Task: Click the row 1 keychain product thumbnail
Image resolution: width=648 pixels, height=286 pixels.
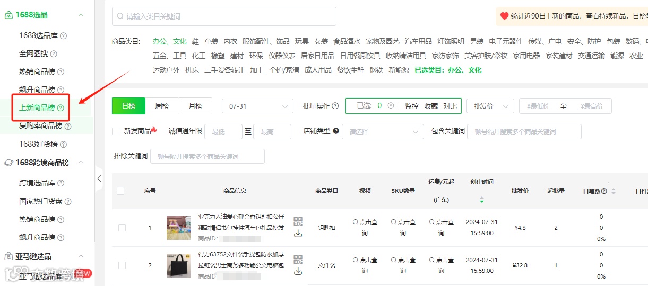Action: (x=178, y=228)
